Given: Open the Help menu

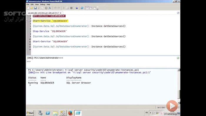Looking at the screenshot, I should [x=48, y=4].
